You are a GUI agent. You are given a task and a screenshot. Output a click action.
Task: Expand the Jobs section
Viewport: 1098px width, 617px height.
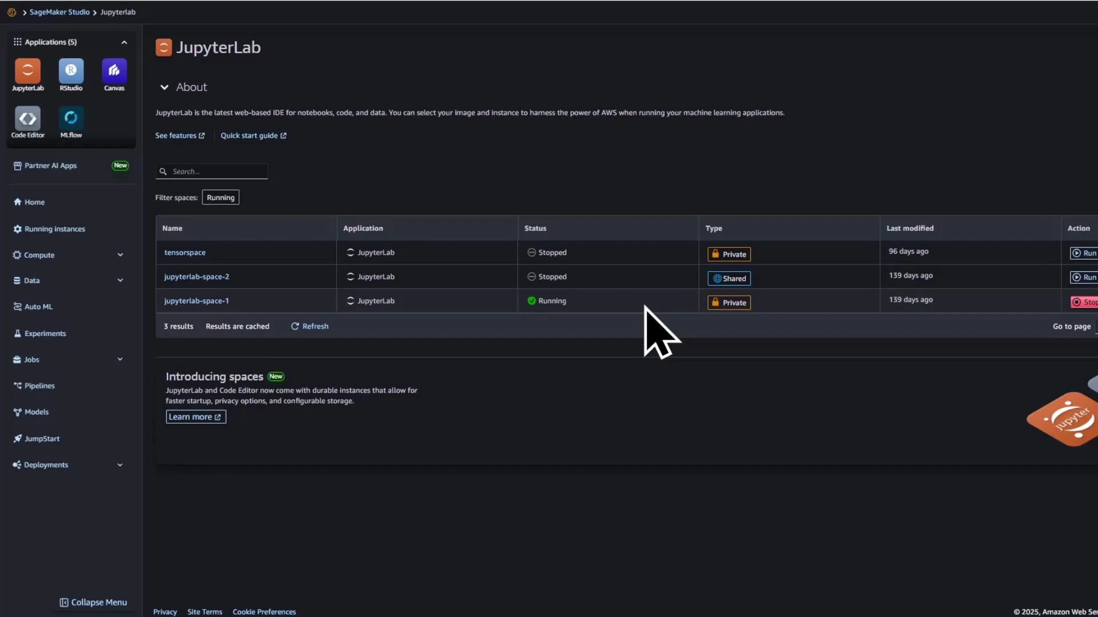click(x=32, y=359)
